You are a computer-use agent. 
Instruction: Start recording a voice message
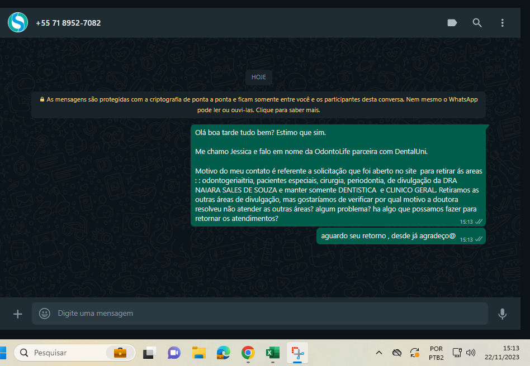502,314
